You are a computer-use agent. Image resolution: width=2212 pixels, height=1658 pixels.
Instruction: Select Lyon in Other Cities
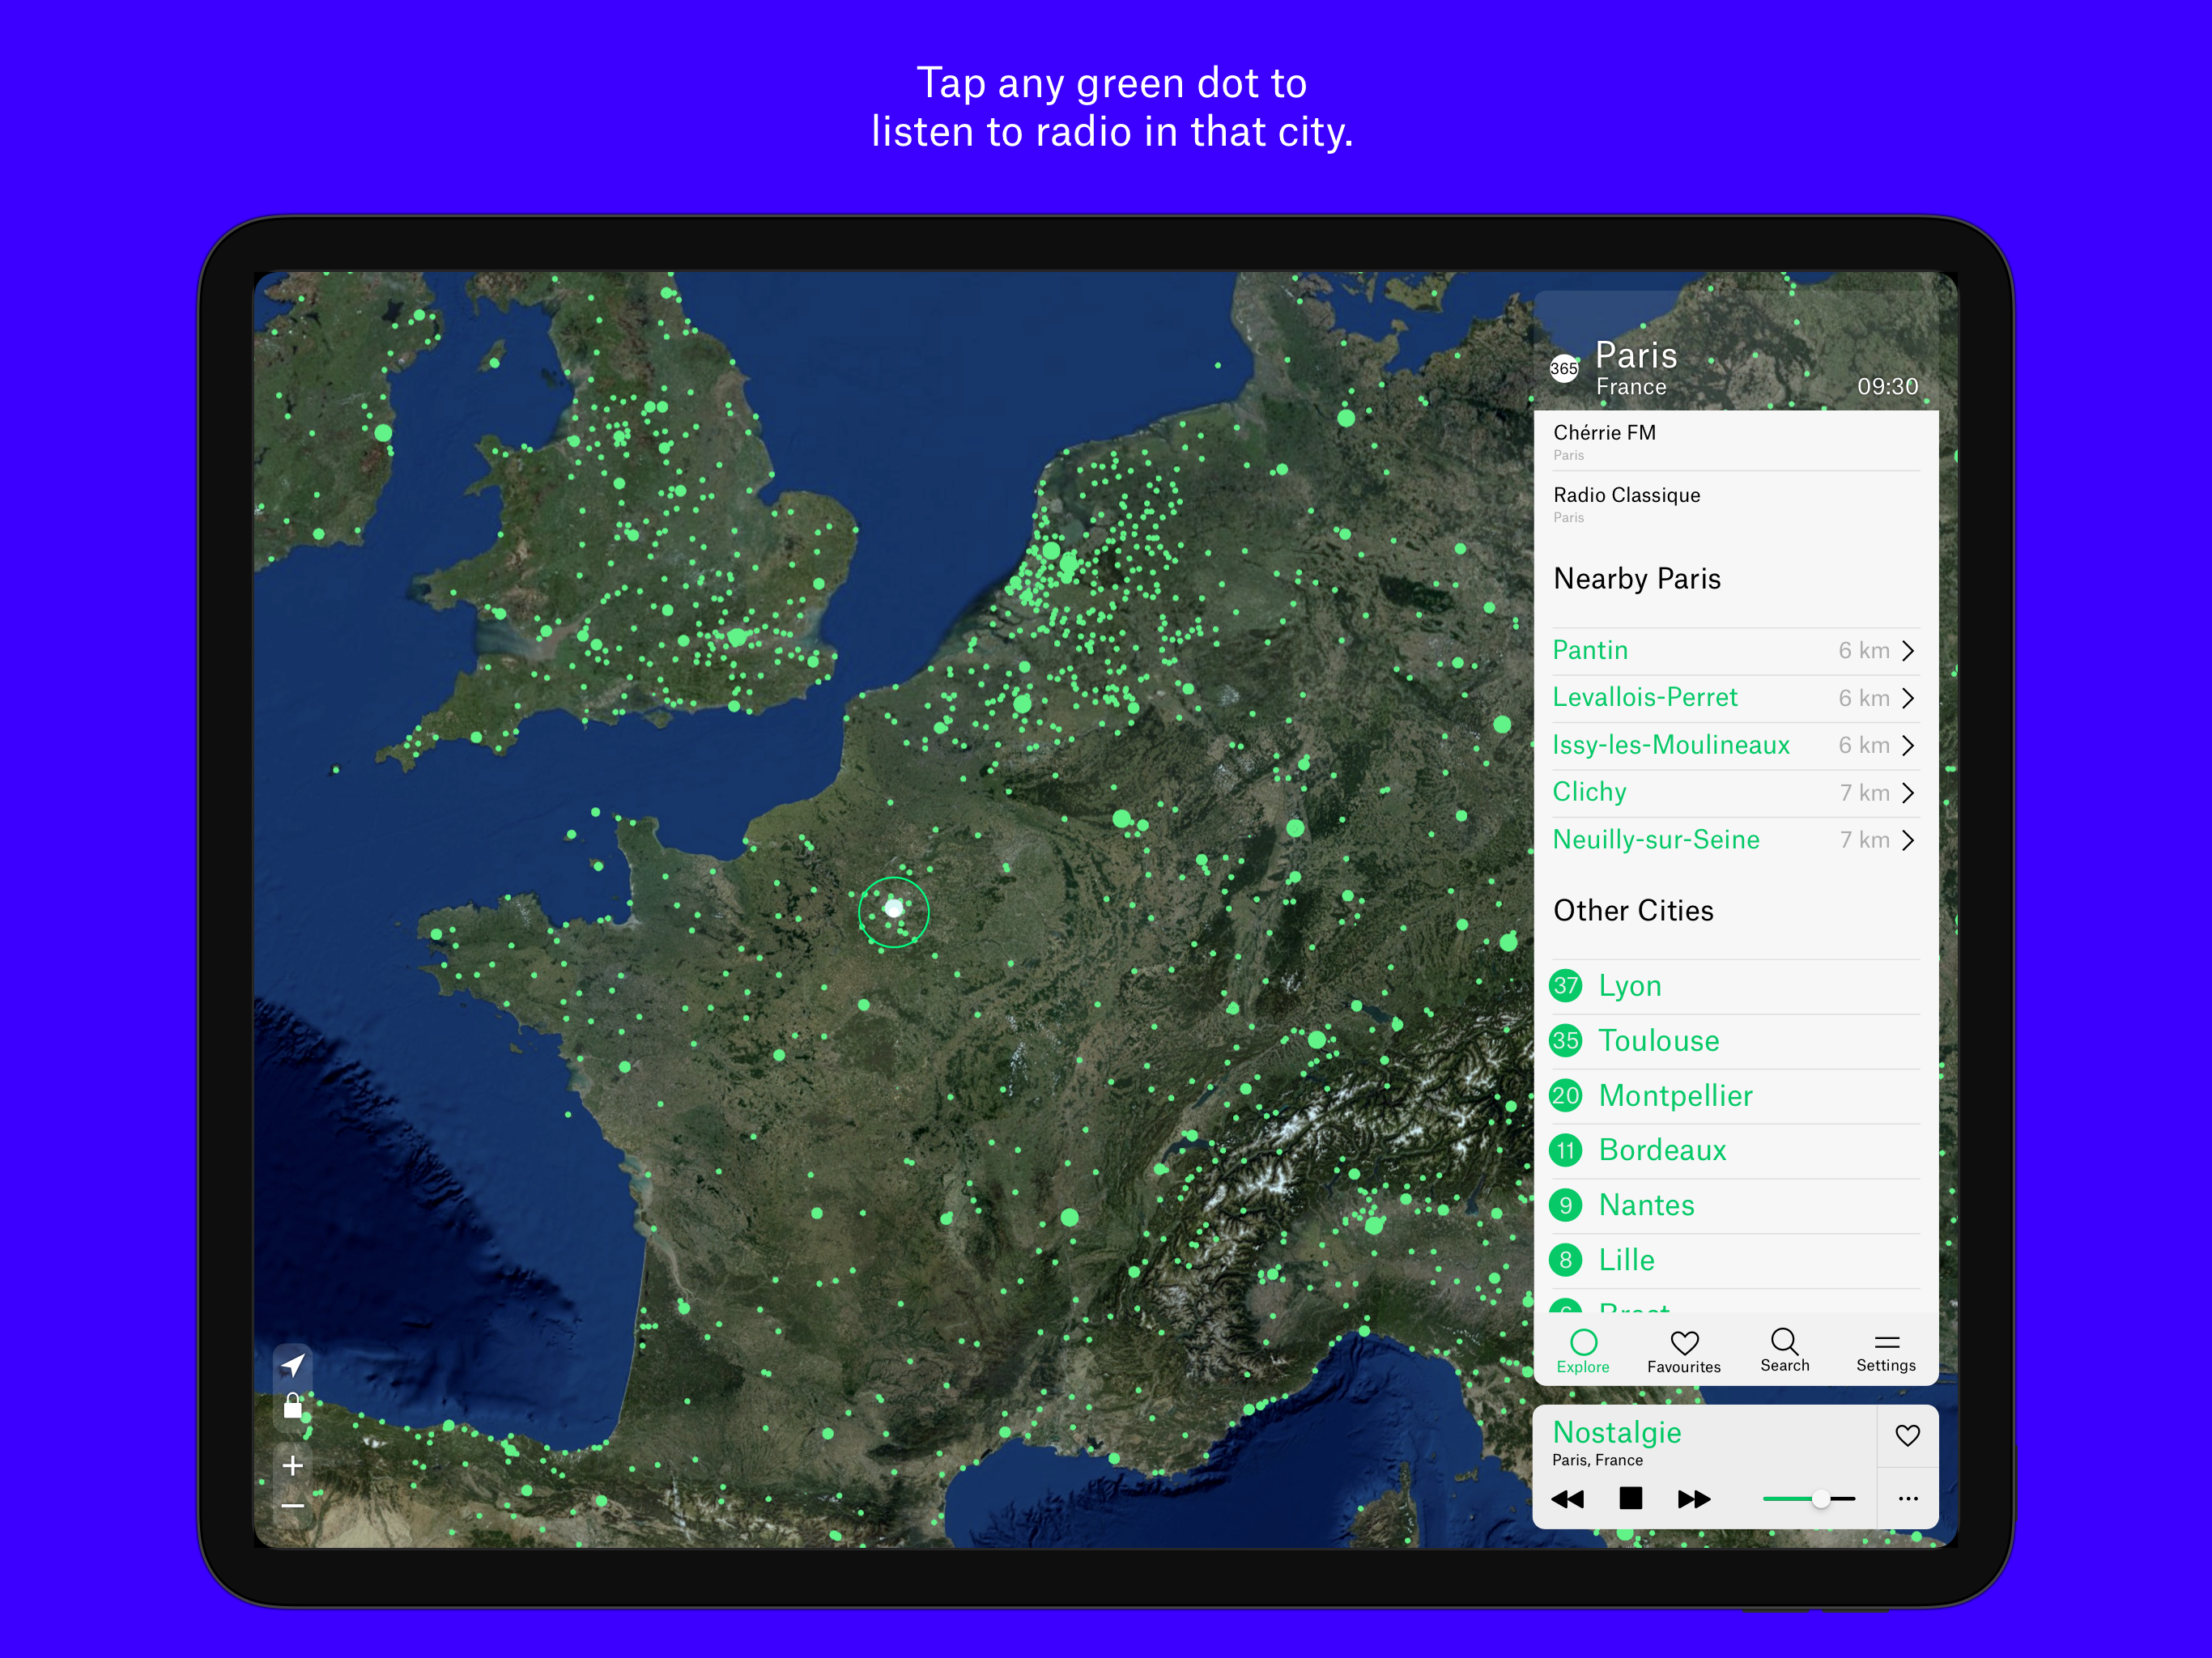pyautogui.click(x=1630, y=986)
